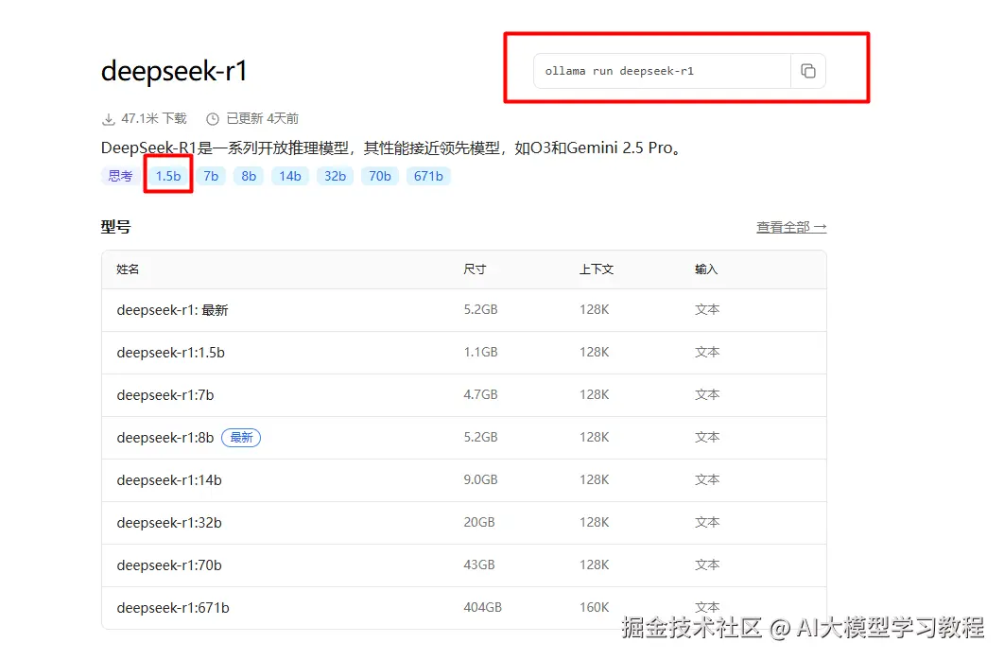This screenshot has width=1004, height=660.
Task: Click the 姓名 column header
Action: [128, 269]
